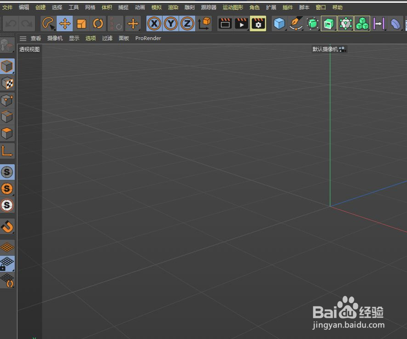Toggle the coordinate system icon
The height and width of the screenshot is (339, 407).
204,23
